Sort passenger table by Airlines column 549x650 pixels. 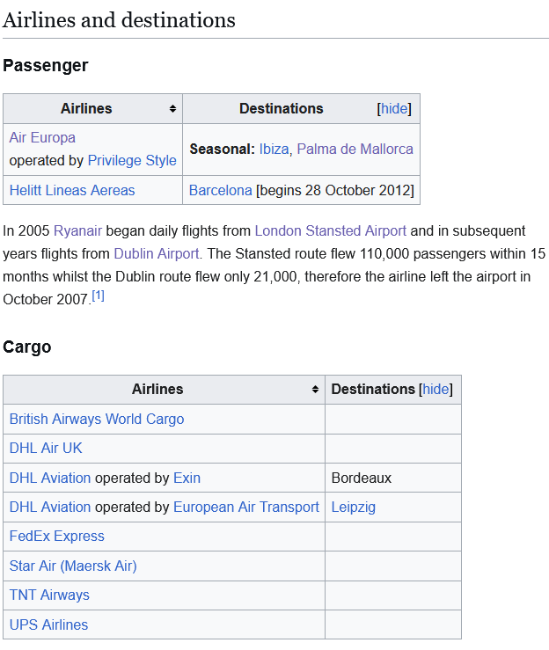pyautogui.click(x=172, y=109)
